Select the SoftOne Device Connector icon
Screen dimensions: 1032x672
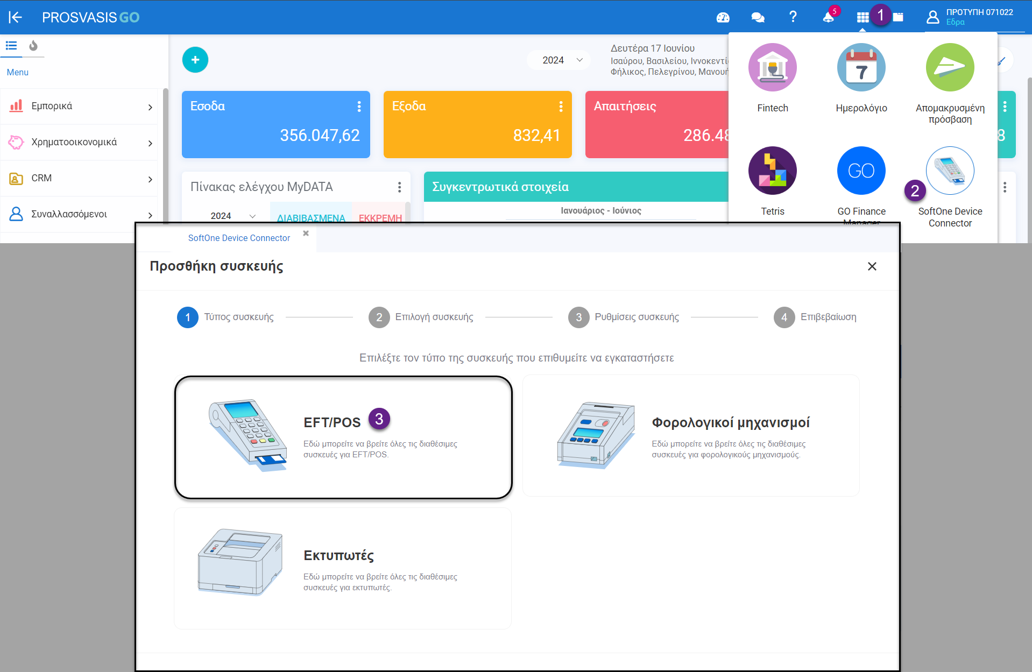(x=949, y=171)
